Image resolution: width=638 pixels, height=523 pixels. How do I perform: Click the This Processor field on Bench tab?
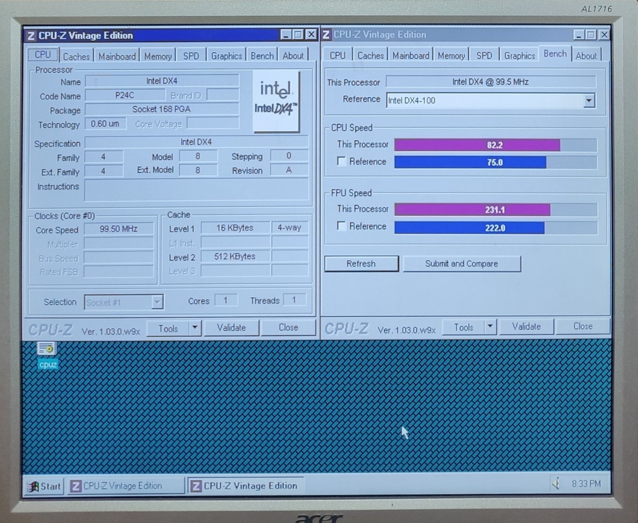click(x=491, y=82)
